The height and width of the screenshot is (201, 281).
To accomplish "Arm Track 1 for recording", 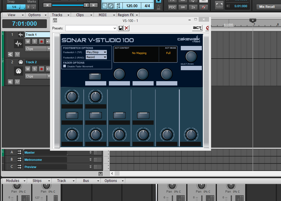I will point(42,42).
